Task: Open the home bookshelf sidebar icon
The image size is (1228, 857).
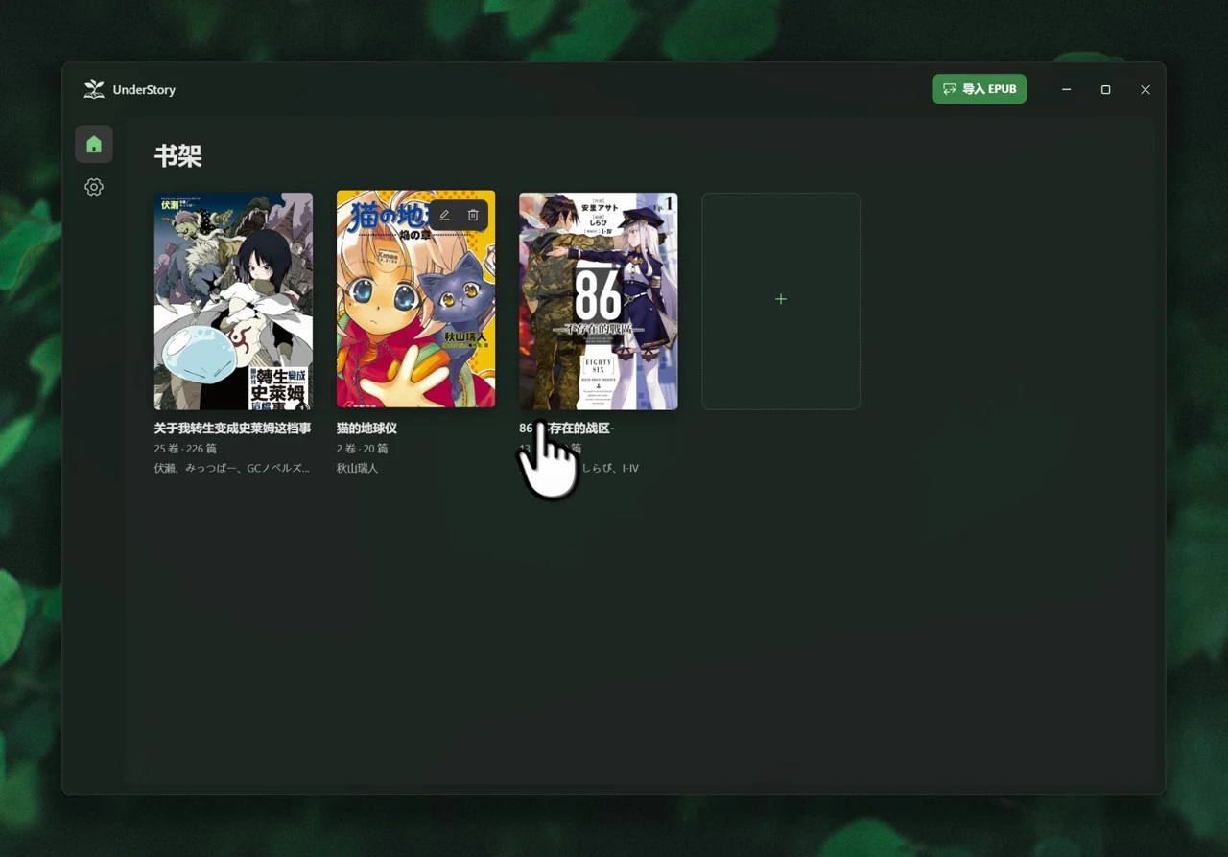Action: (94, 144)
